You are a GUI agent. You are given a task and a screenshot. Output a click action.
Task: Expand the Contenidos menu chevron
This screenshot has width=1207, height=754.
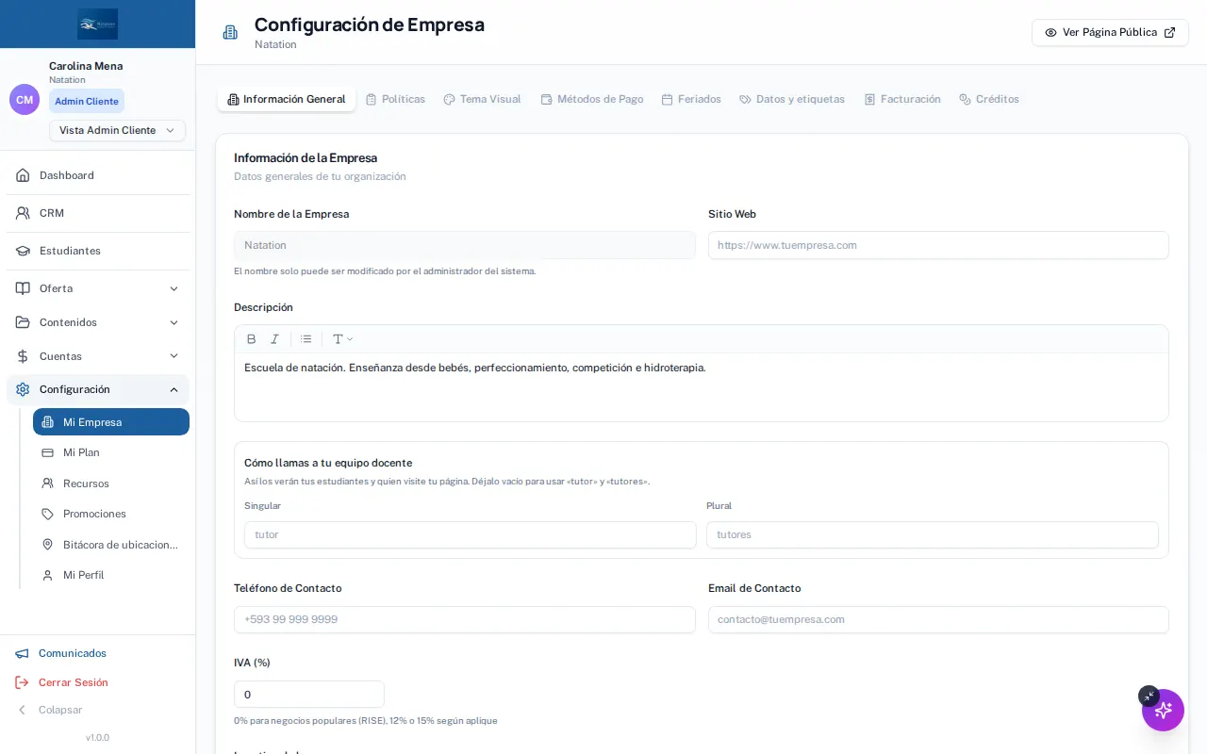(174, 322)
